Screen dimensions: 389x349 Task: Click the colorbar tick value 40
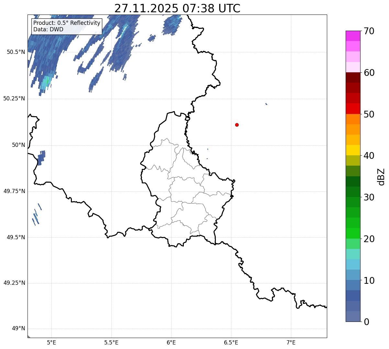pyautogui.click(x=369, y=156)
